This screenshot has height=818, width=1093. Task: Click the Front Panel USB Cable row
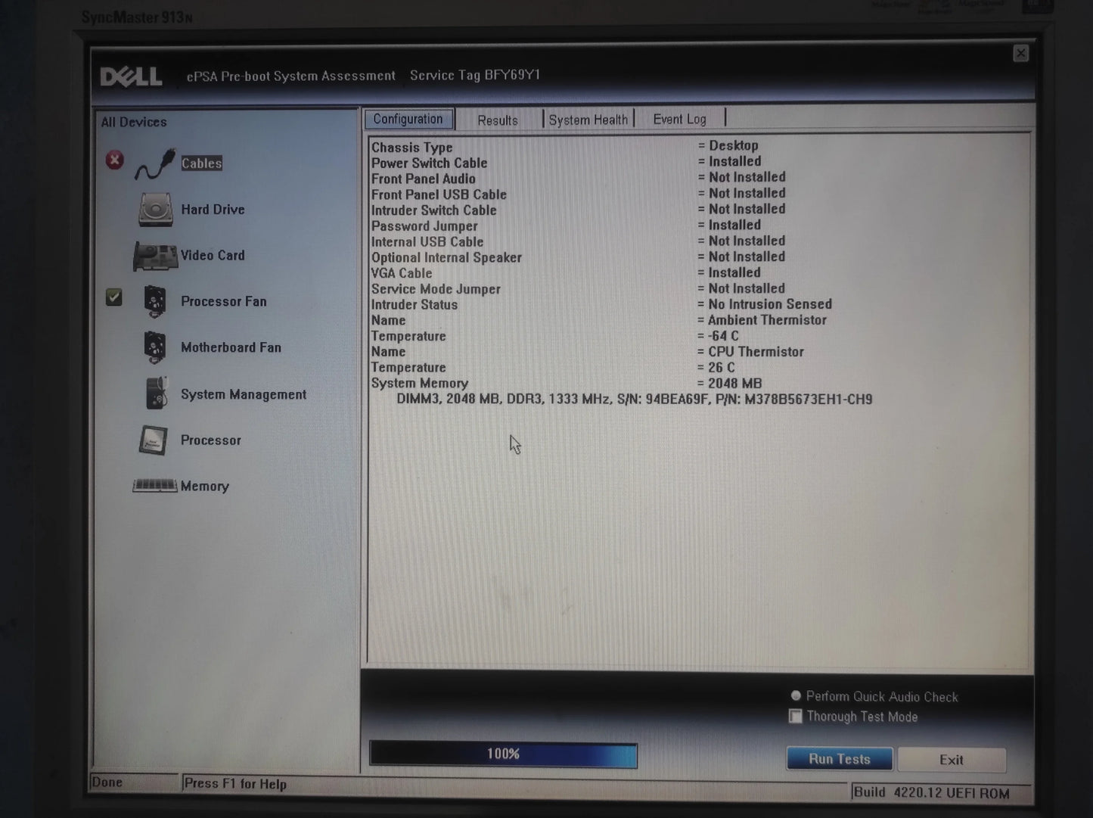(x=579, y=194)
